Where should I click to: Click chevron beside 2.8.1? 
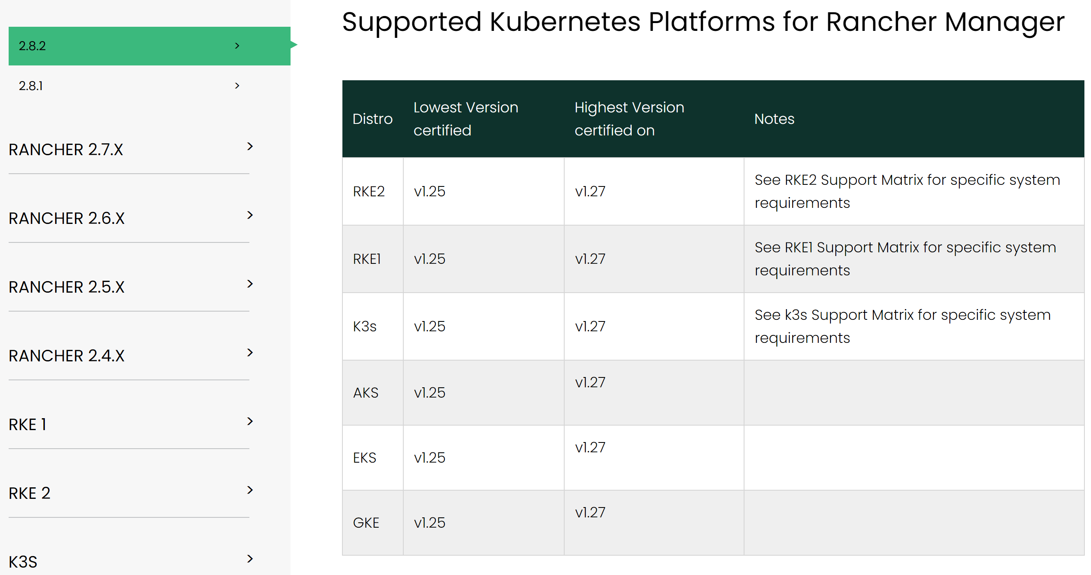tap(237, 86)
